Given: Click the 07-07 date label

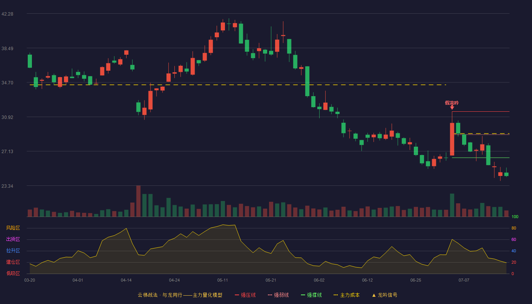Looking at the screenshot, I should coord(464,280).
